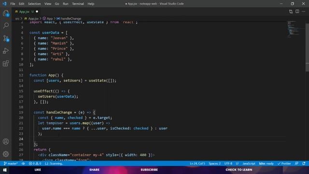Click tempUser variable on line 21
Image resolution: width=309 pixels, height=174 pixels.
pyautogui.click(x=55, y=123)
